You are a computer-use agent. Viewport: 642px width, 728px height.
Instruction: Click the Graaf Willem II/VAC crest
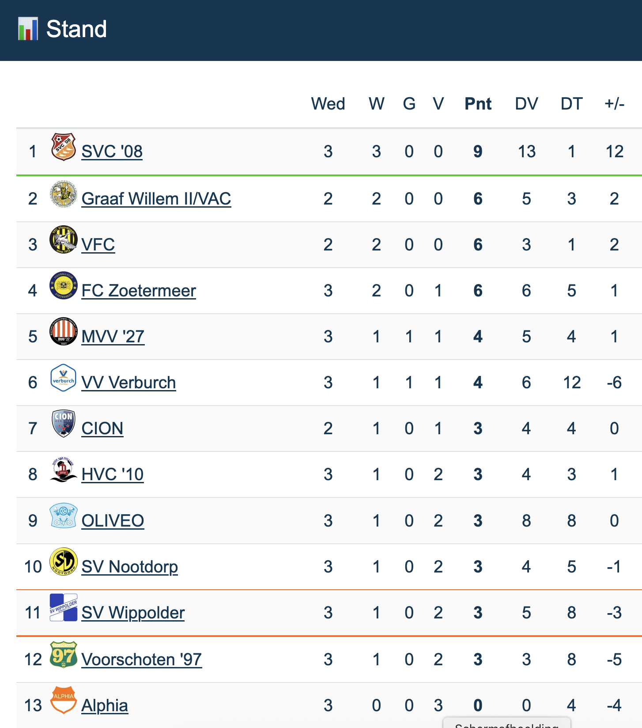[x=64, y=194]
